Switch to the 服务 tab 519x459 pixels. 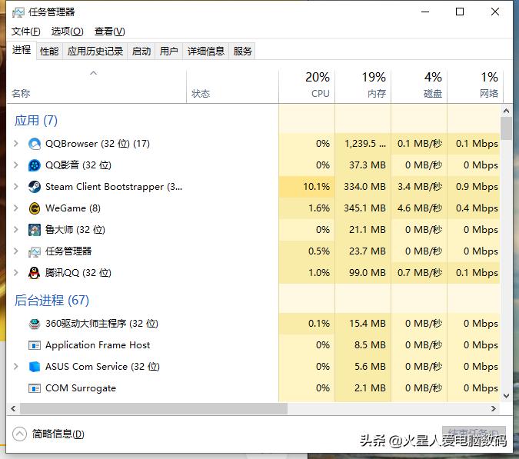click(242, 51)
